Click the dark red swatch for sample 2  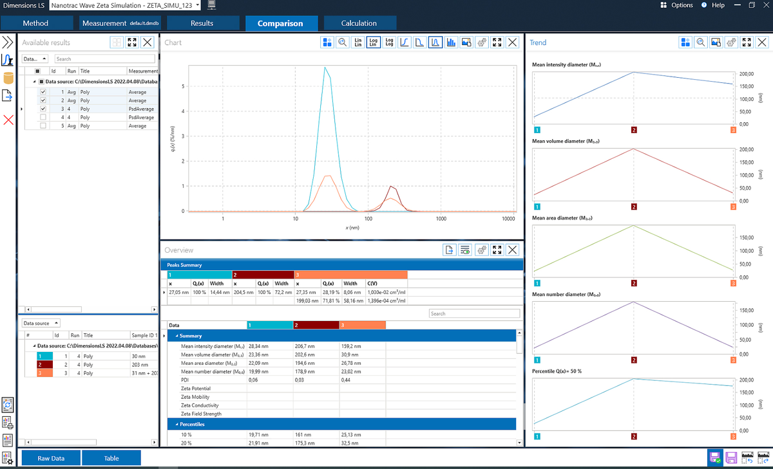pos(43,364)
